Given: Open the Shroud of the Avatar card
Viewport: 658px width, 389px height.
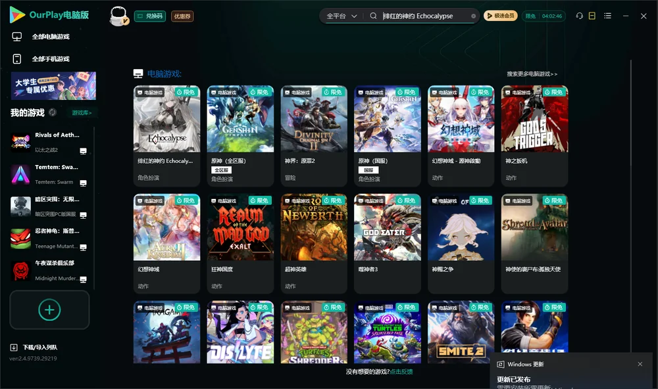Looking at the screenshot, I should (x=534, y=244).
